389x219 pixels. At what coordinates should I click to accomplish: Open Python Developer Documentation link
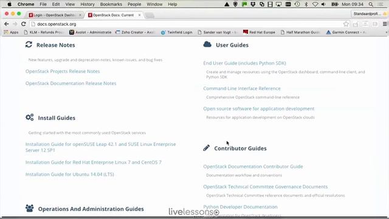click(241, 207)
